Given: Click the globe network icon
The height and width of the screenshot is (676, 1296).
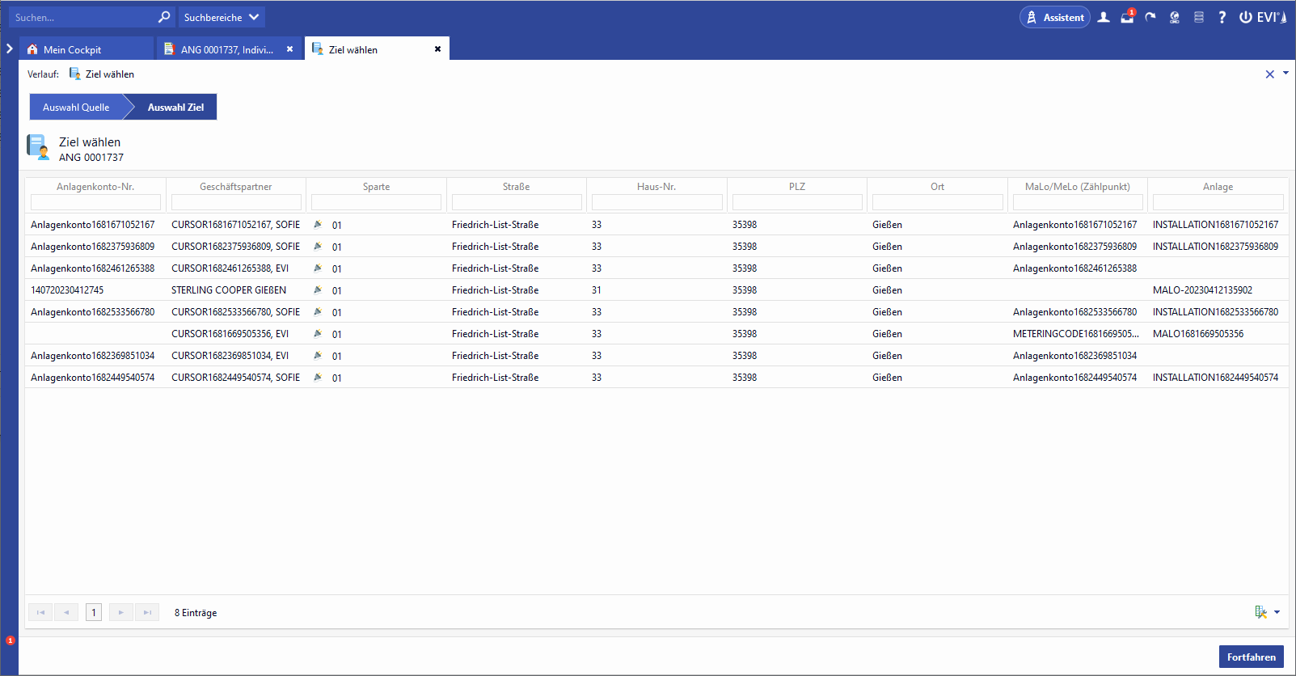Looking at the screenshot, I should (1174, 17).
